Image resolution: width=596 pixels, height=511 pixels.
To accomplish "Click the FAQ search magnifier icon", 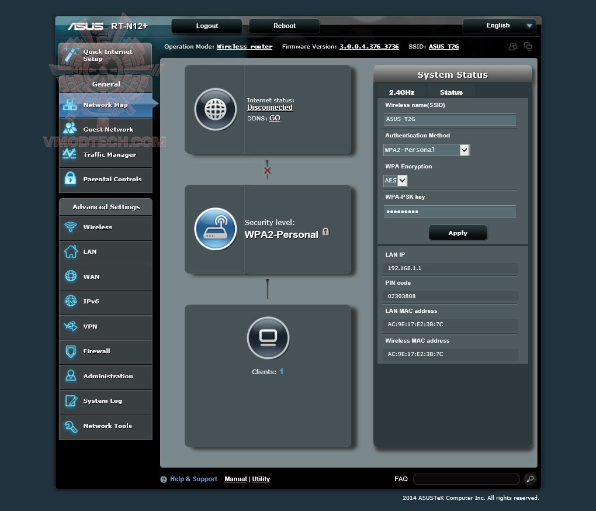I will (530, 479).
